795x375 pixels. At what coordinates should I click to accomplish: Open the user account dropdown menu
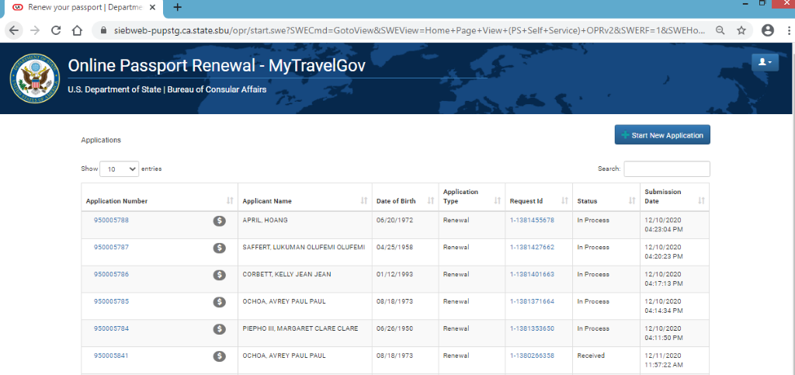[765, 62]
